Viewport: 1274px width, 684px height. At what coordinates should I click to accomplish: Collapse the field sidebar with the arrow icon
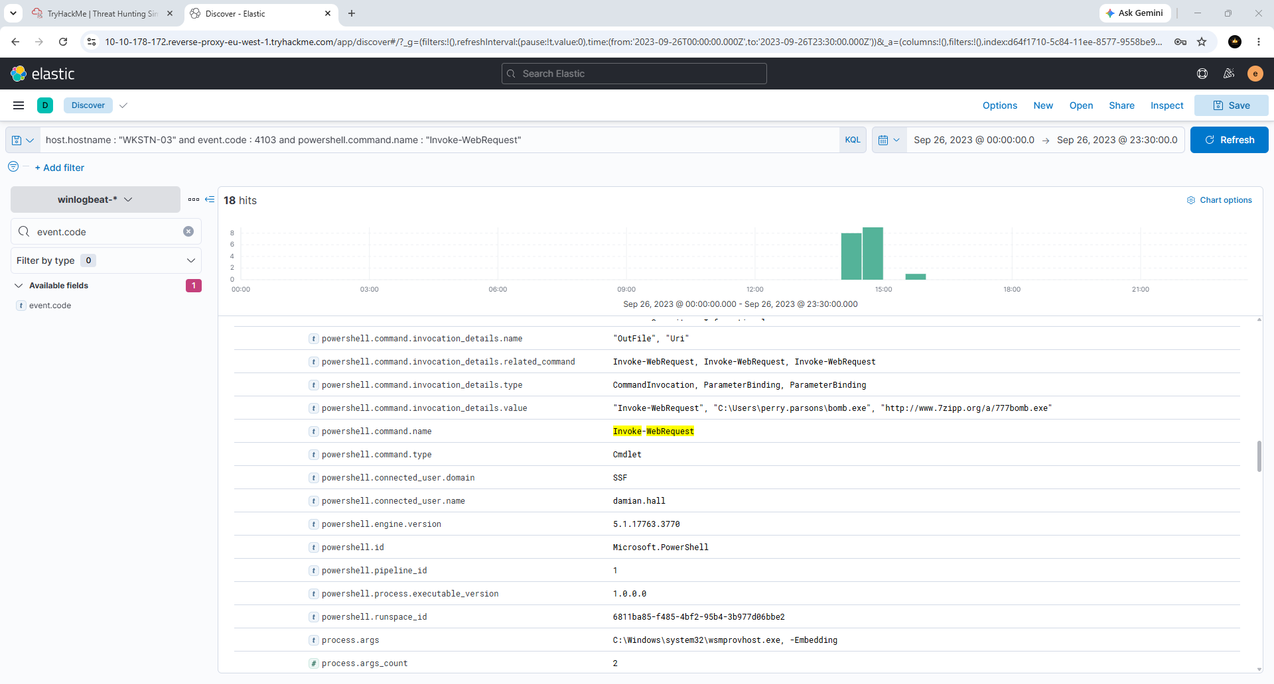[210, 199]
